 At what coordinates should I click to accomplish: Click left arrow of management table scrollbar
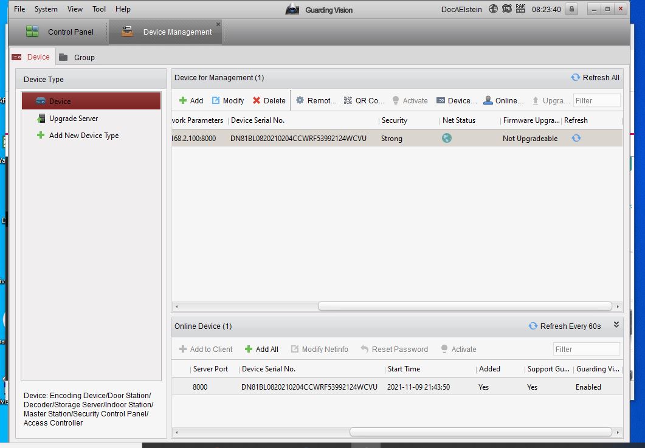point(177,306)
